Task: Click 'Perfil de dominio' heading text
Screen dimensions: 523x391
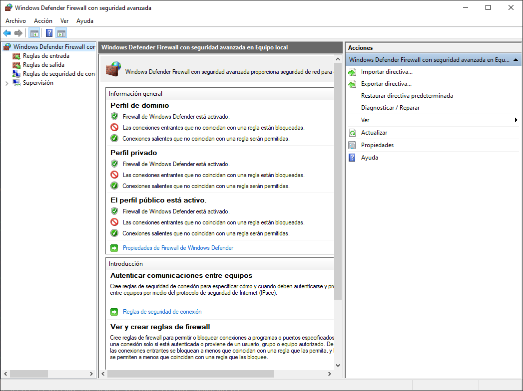Action: 139,105
